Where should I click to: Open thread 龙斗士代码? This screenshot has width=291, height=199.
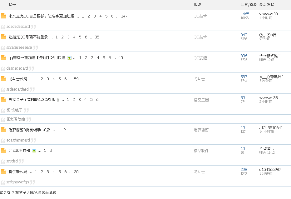coord(18,79)
